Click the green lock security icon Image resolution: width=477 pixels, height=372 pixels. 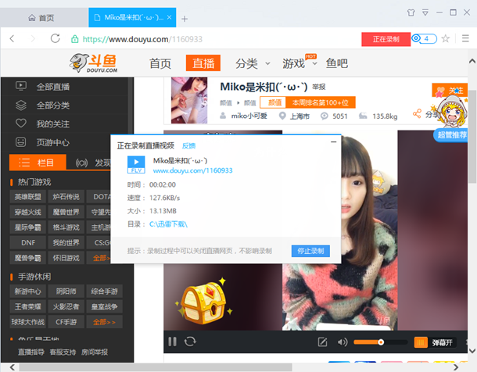[74, 39]
